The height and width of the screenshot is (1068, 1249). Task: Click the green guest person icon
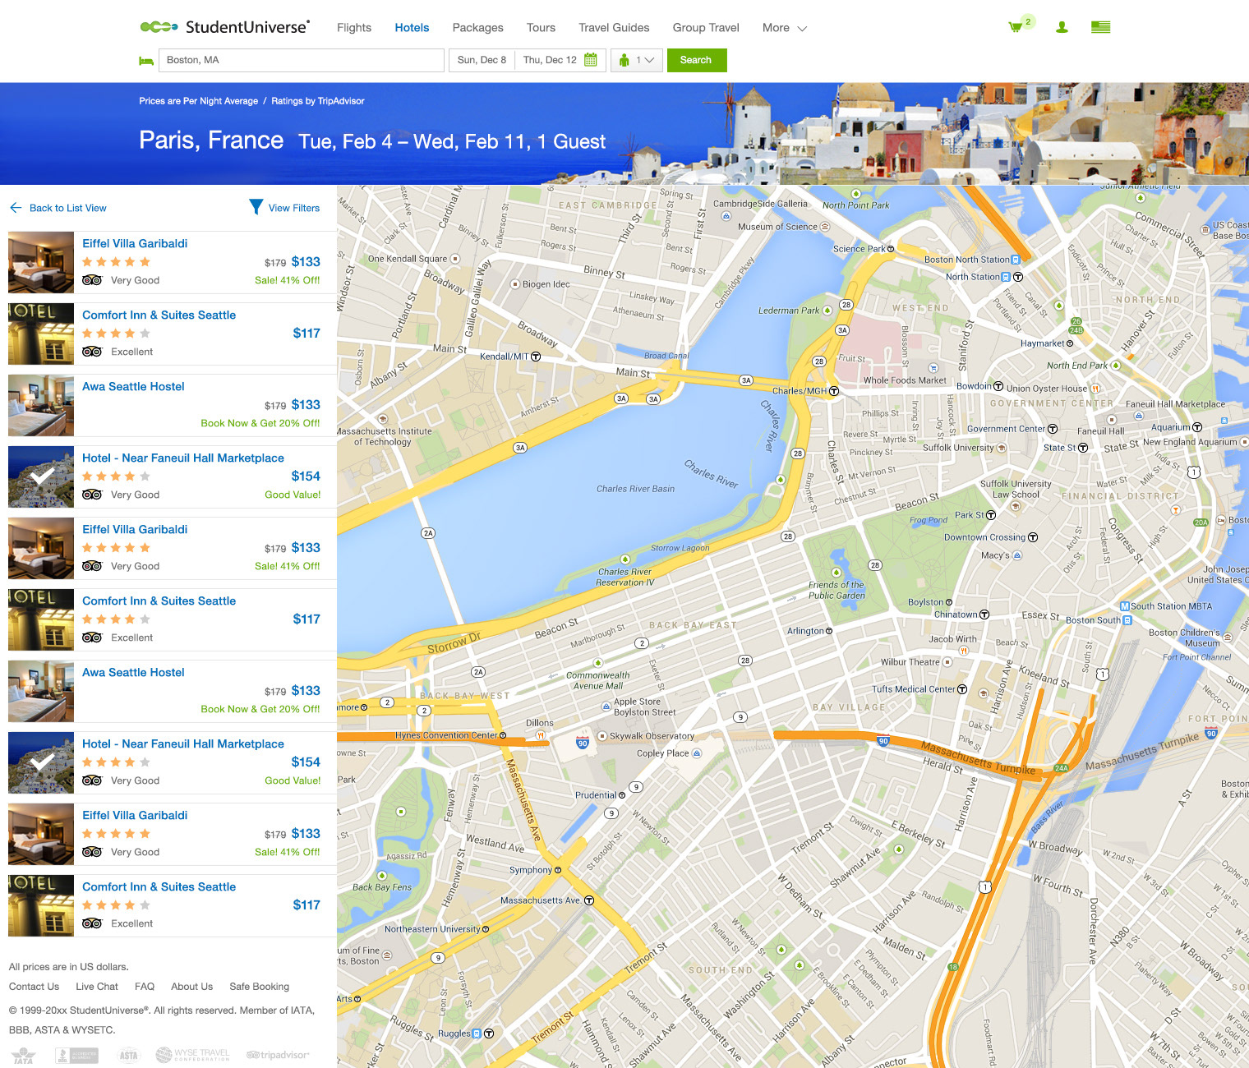[624, 60]
